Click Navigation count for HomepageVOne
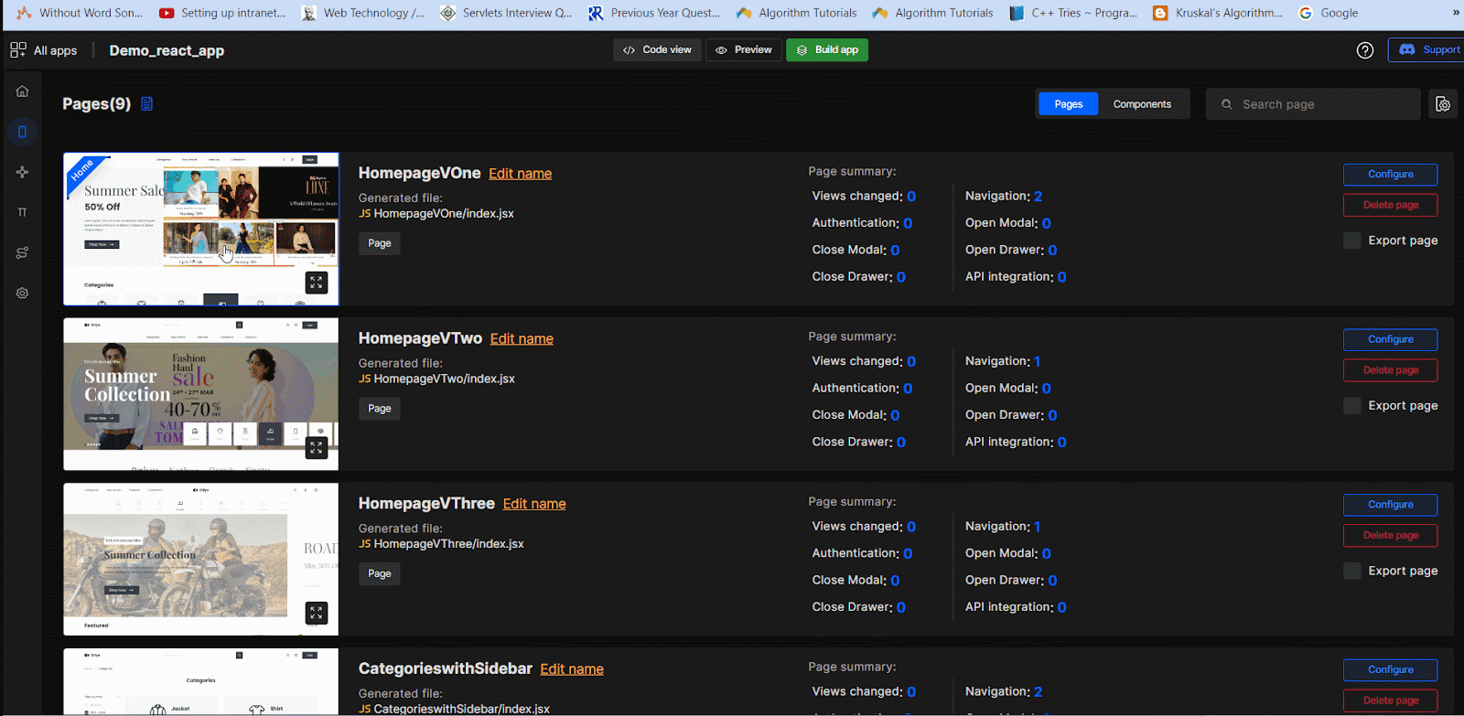Screen dimensions: 1464x716 (x=1038, y=197)
